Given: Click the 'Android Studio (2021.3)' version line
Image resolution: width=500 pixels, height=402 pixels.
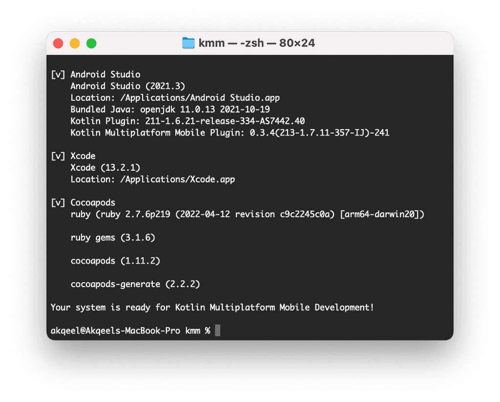Looking at the screenshot, I should (128, 86).
